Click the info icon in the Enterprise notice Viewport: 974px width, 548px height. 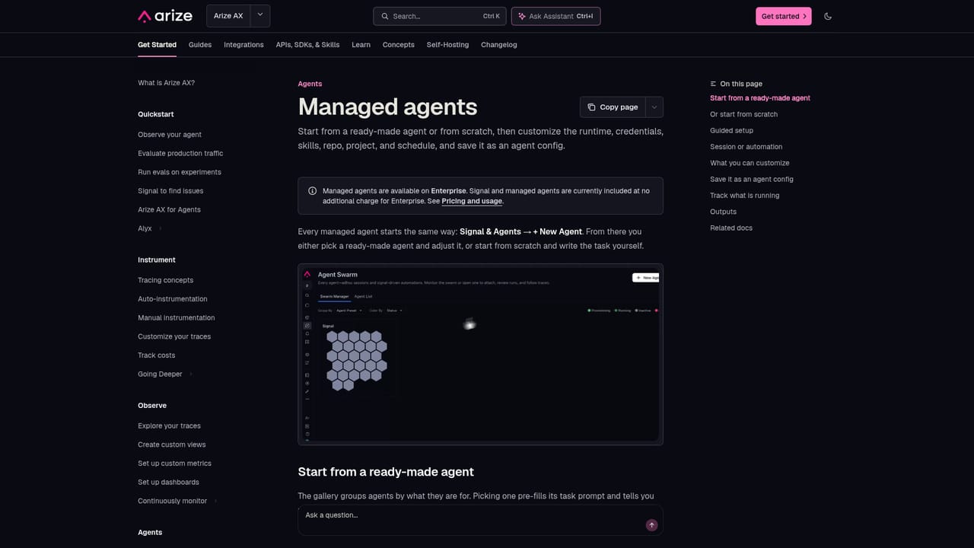point(312,191)
